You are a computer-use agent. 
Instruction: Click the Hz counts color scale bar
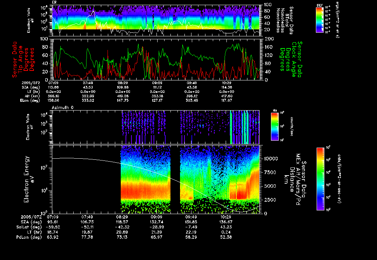point(275,127)
